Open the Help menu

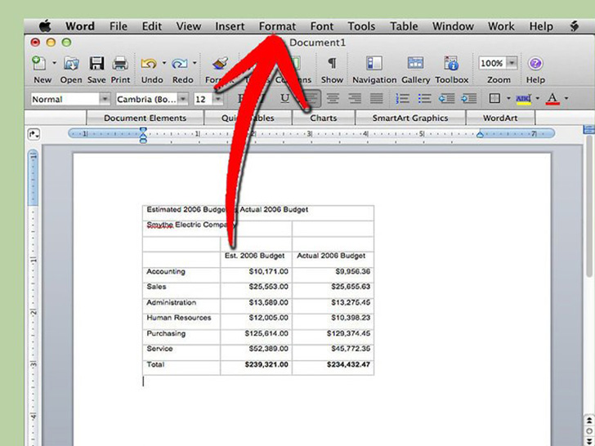point(541,26)
